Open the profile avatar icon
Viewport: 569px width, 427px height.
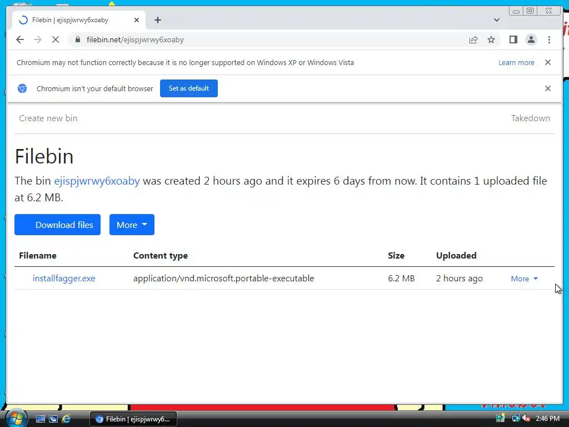[x=531, y=39]
